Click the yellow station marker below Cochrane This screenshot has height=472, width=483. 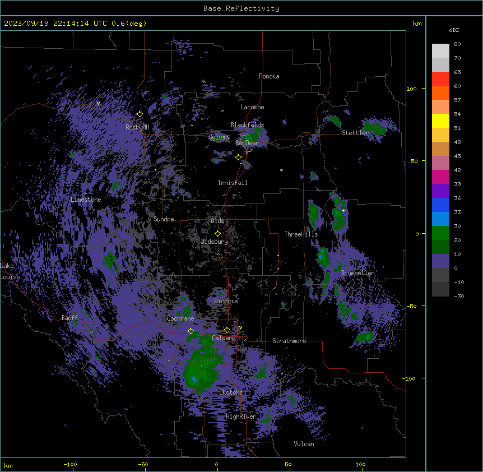click(191, 331)
